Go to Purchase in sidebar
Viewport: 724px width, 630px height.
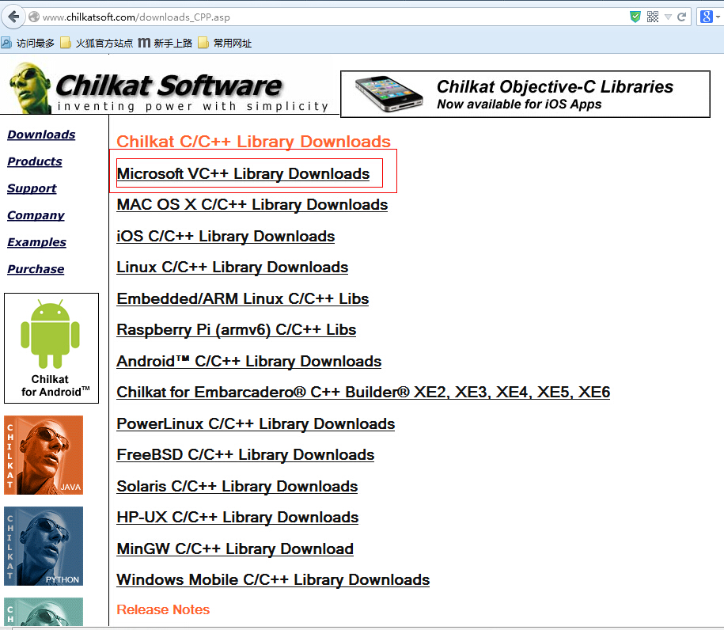[36, 269]
